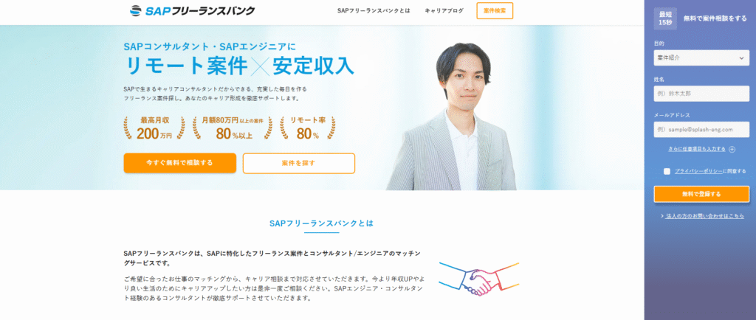756x320 pixels.
Task: Click the 無料で登録する button
Action: point(701,194)
